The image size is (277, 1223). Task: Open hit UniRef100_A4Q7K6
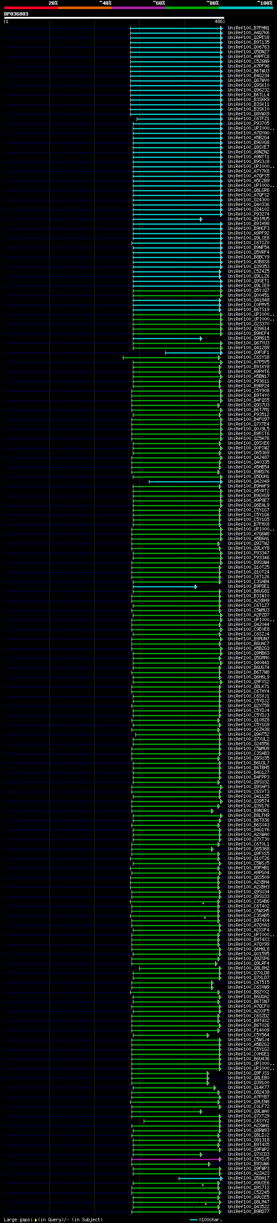point(248,33)
